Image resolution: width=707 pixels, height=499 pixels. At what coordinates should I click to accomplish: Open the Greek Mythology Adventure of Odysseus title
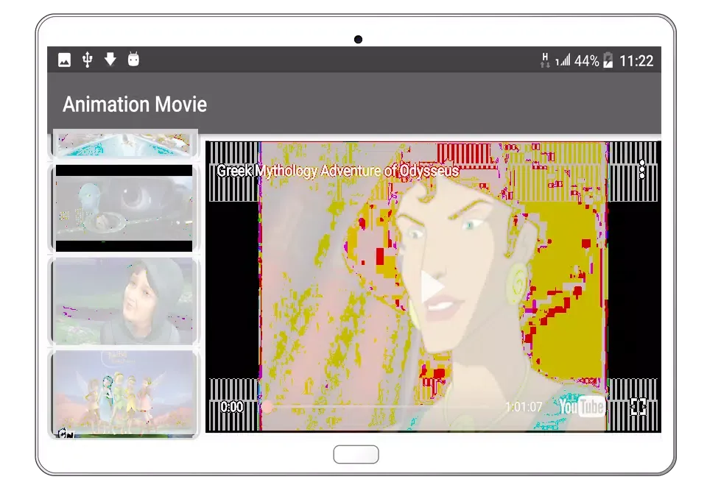pyautogui.click(x=337, y=171)
